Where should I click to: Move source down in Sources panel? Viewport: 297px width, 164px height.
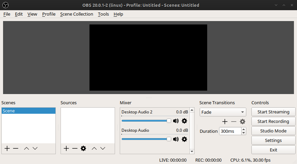point(103,148)
